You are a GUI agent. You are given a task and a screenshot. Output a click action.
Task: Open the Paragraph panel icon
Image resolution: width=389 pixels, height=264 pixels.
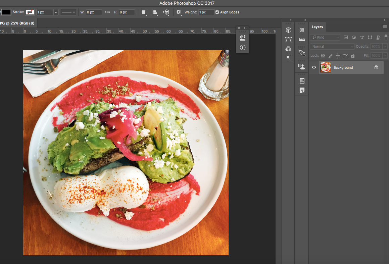point(289,58)
